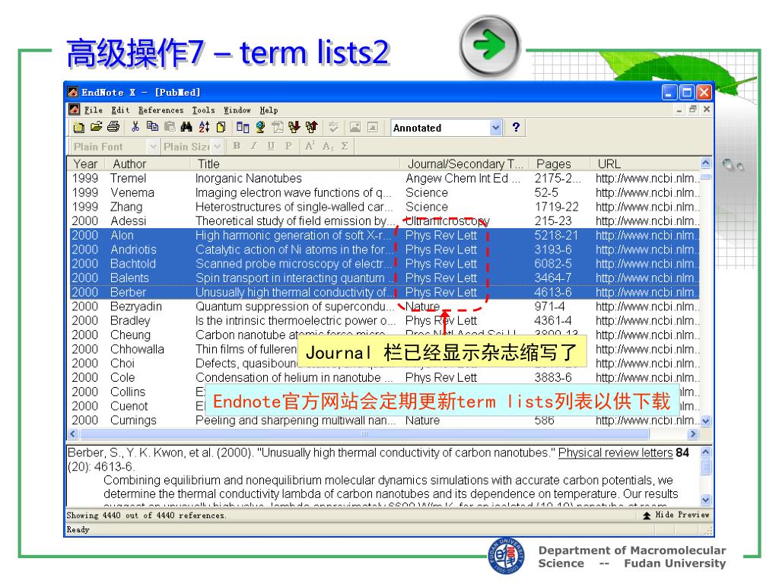Click the New Reference page icon
Image resolution: width=779 pixels, height=584 pixels.
(x=221, y=128)
